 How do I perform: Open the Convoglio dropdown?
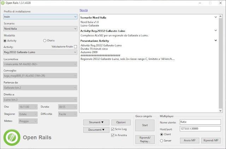point(40,76)
